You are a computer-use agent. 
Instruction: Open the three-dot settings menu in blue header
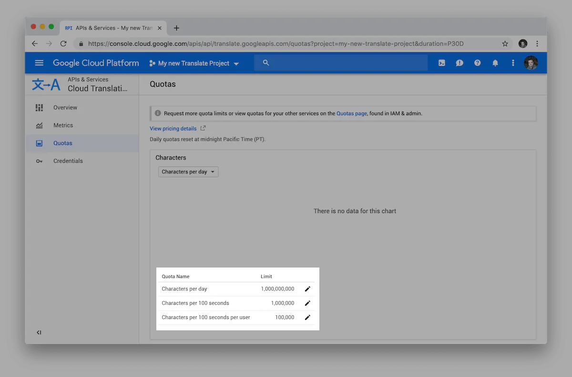tap(513, 63)
